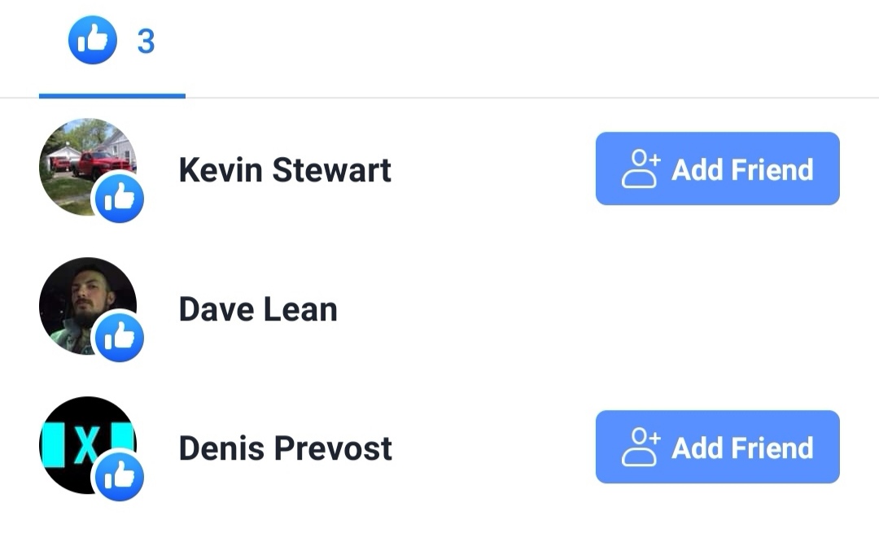Click person-plus icon in Kevin Stewart's Add Friend button
879x533 pixels.
(x=641, y=169)
